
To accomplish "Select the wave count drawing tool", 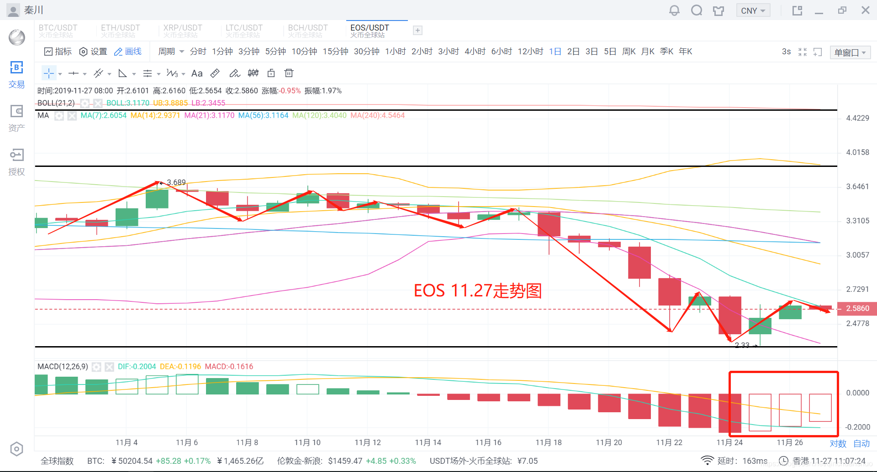I will click(172, 73).
